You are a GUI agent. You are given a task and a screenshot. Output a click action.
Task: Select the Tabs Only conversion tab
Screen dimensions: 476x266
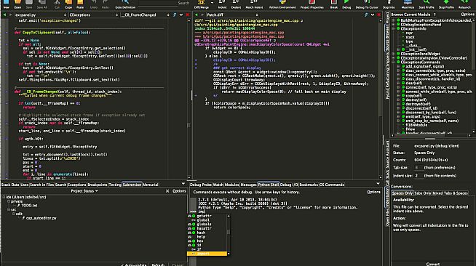pos(423,193)
